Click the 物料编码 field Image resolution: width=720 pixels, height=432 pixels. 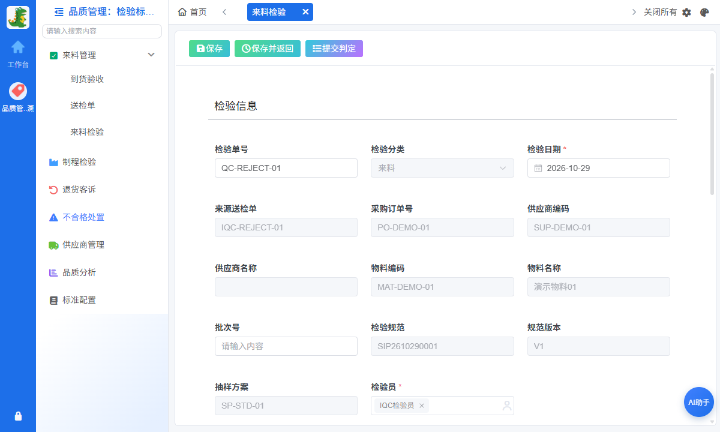click(442, 287)
